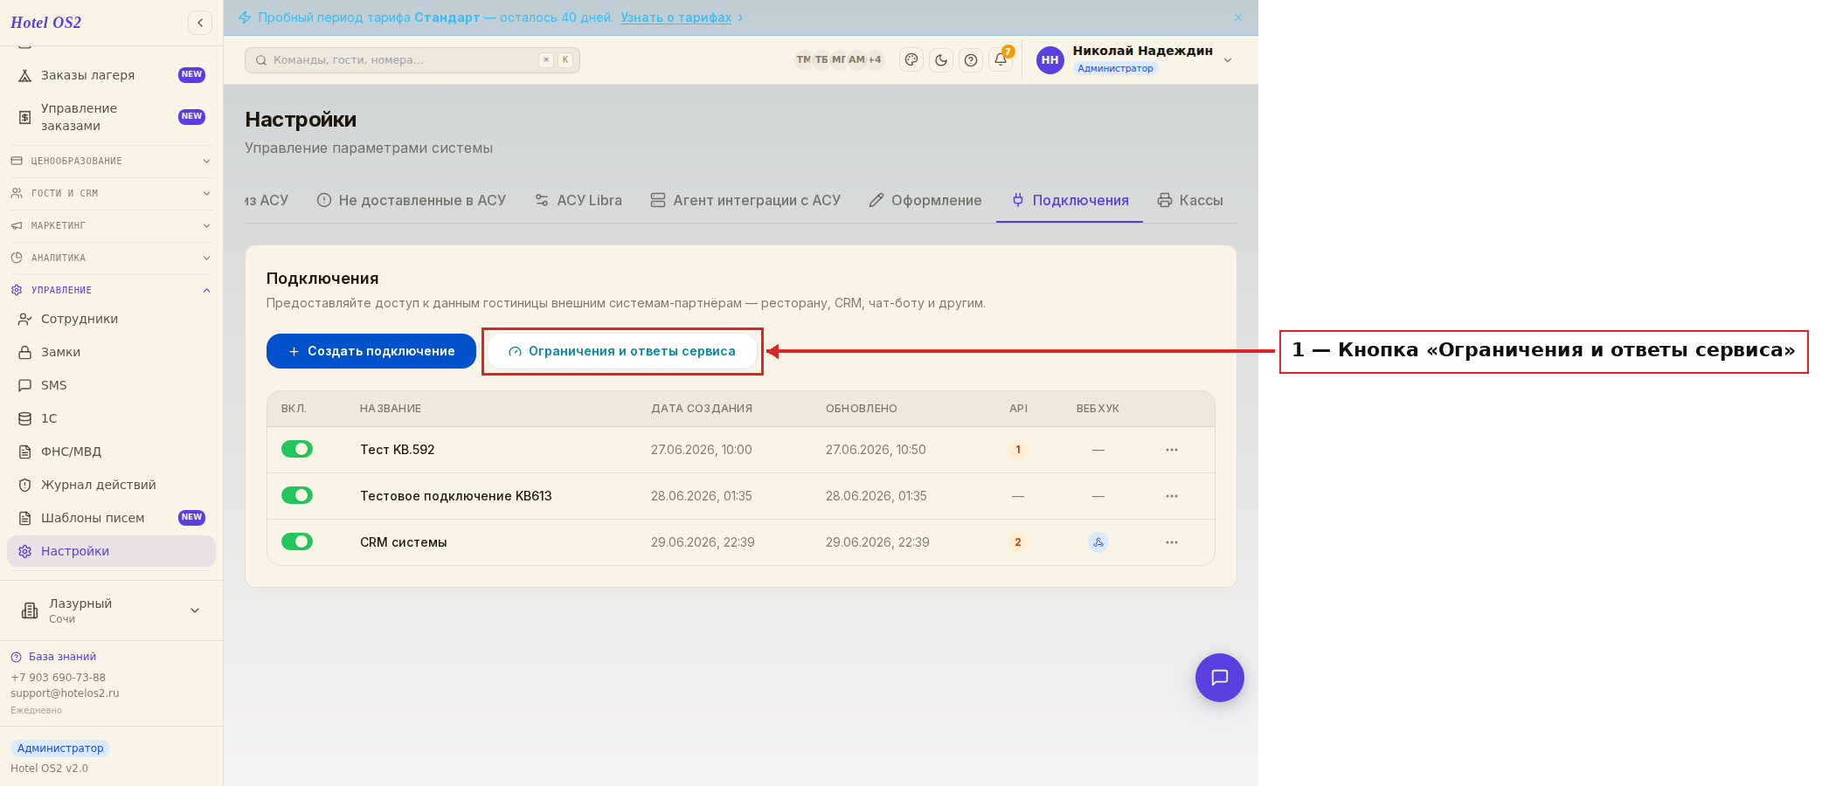Switch to dark mode moon icon

tap(941, 59)
